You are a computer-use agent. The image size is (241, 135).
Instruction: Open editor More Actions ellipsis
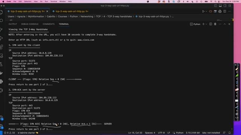click(229, 11)
